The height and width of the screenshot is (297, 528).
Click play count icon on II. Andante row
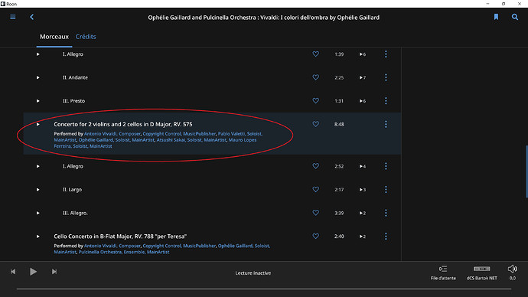[362, 78]
